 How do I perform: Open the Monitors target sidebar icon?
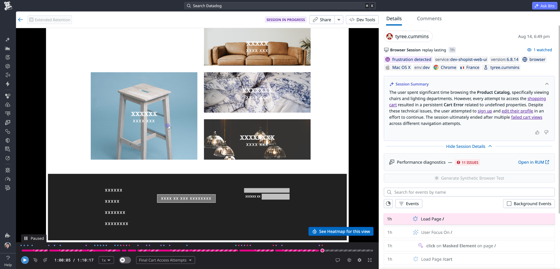[8, 57]
